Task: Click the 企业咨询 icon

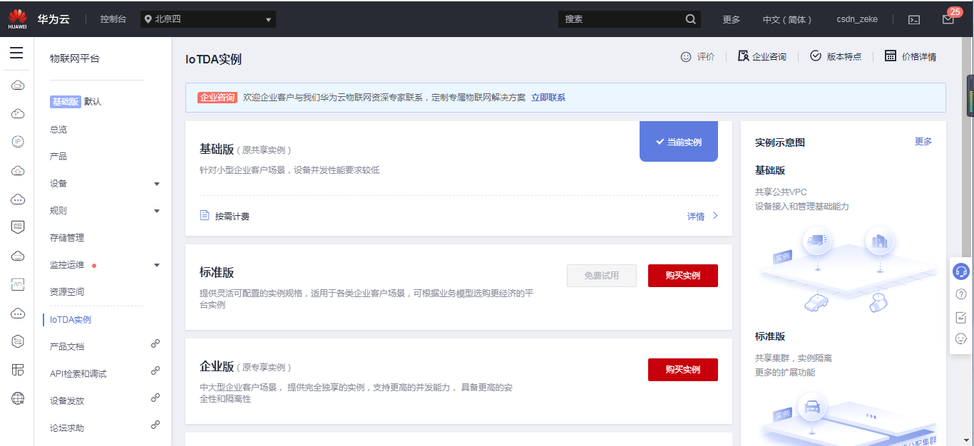Action: point(743,56)
